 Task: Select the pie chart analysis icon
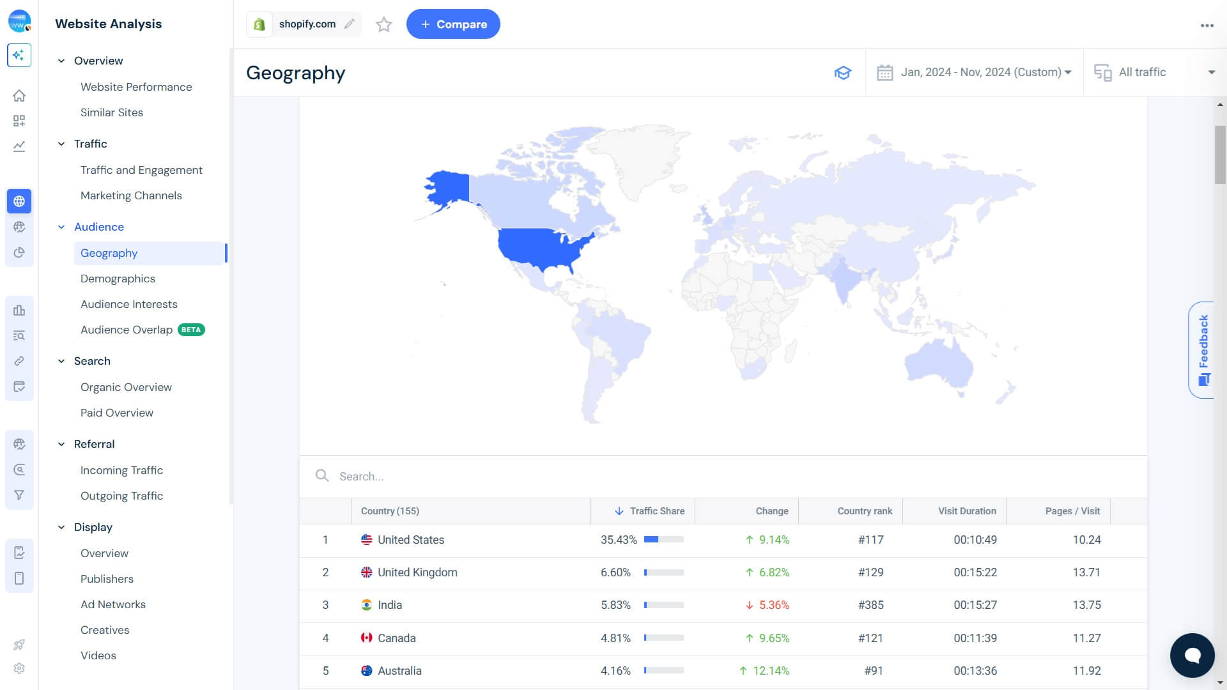click(19, 252)
